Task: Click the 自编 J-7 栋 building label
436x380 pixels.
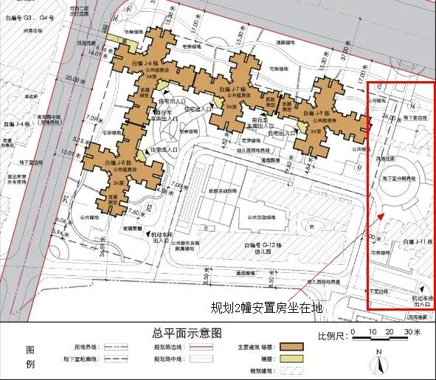Action: click(x=232, y=89)
